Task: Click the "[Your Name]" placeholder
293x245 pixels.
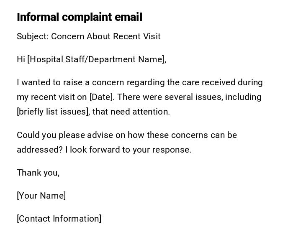Action: pos(41,196)
